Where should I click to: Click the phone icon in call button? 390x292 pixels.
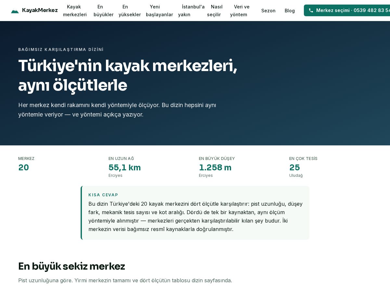(x=311, y=10)
